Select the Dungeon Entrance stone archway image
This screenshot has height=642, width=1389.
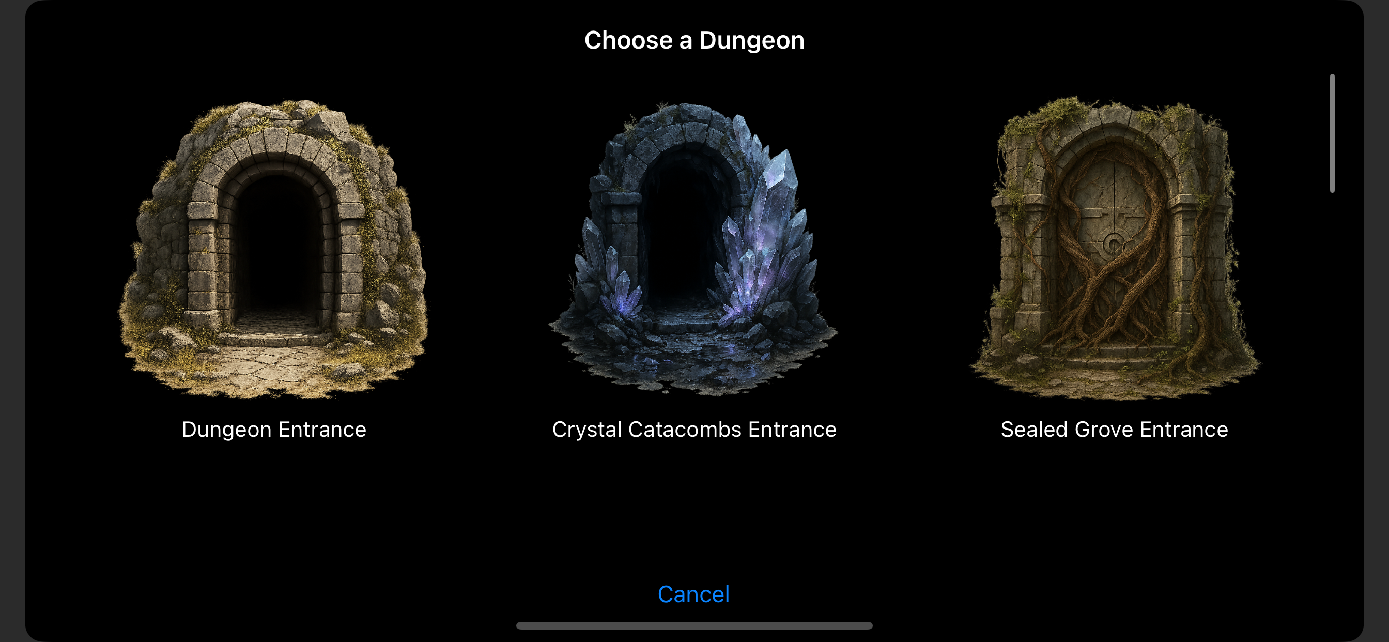273,249
